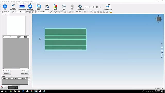Open the Mail app from taskbar
165x93 pixels.
tap(27, 91)
